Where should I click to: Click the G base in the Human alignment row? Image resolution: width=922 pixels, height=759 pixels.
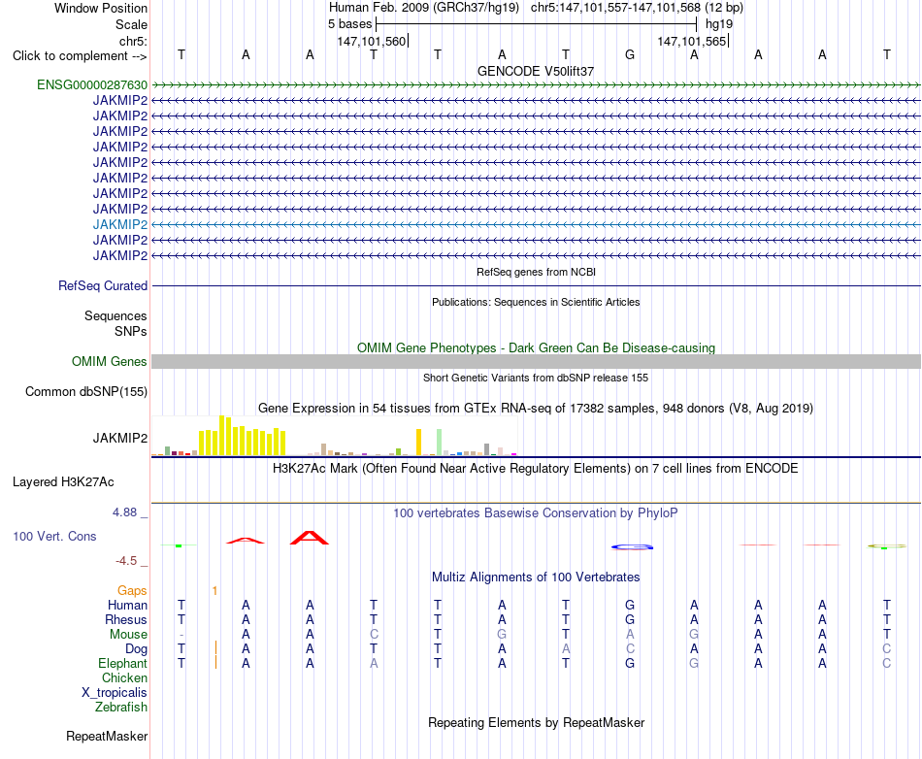tap(630, 605)
